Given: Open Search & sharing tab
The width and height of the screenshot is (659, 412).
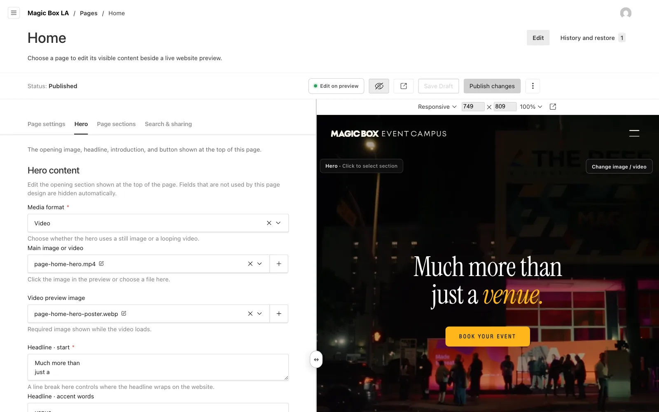Looking at the screenshot, I should pos(168,124).
